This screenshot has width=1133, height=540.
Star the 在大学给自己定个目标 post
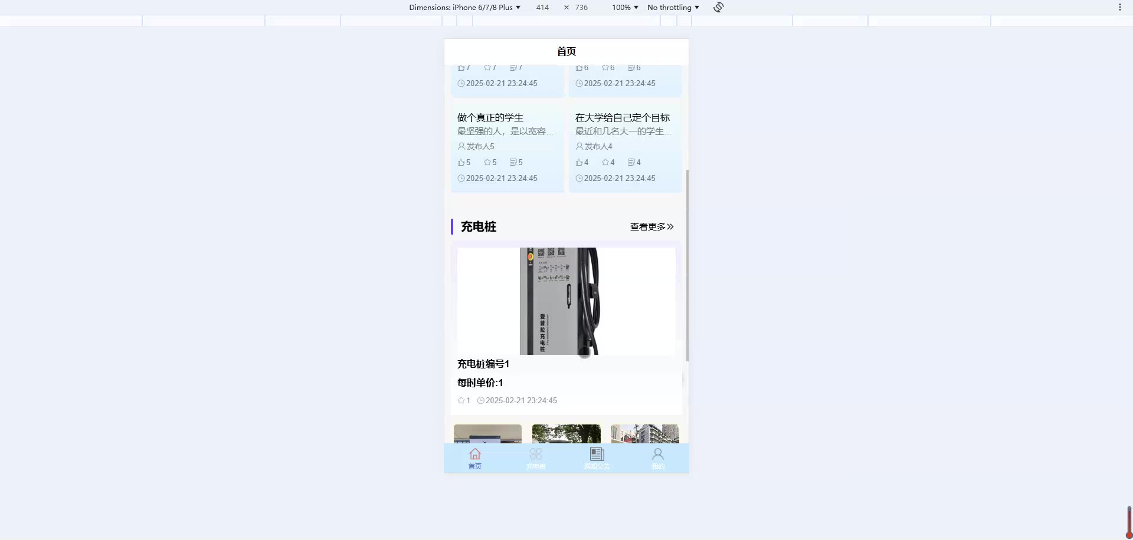(x=605, y=162)
